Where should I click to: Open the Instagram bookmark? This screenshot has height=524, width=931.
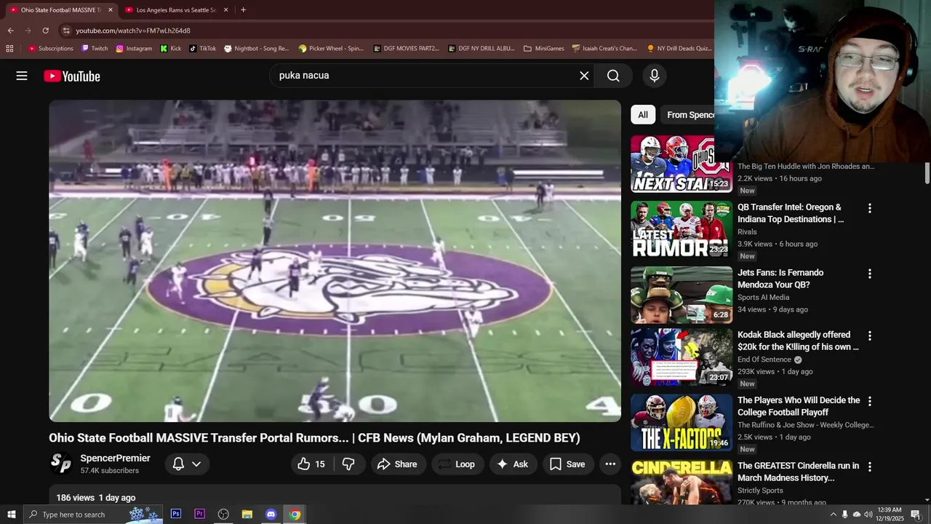coord(134,49)
